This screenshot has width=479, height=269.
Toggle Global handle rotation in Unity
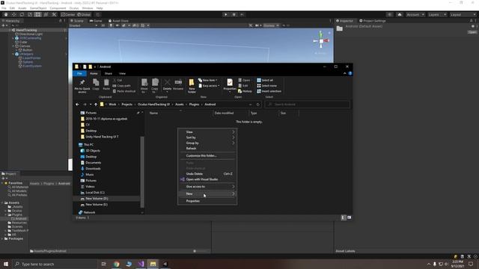(x=84, y=14)
